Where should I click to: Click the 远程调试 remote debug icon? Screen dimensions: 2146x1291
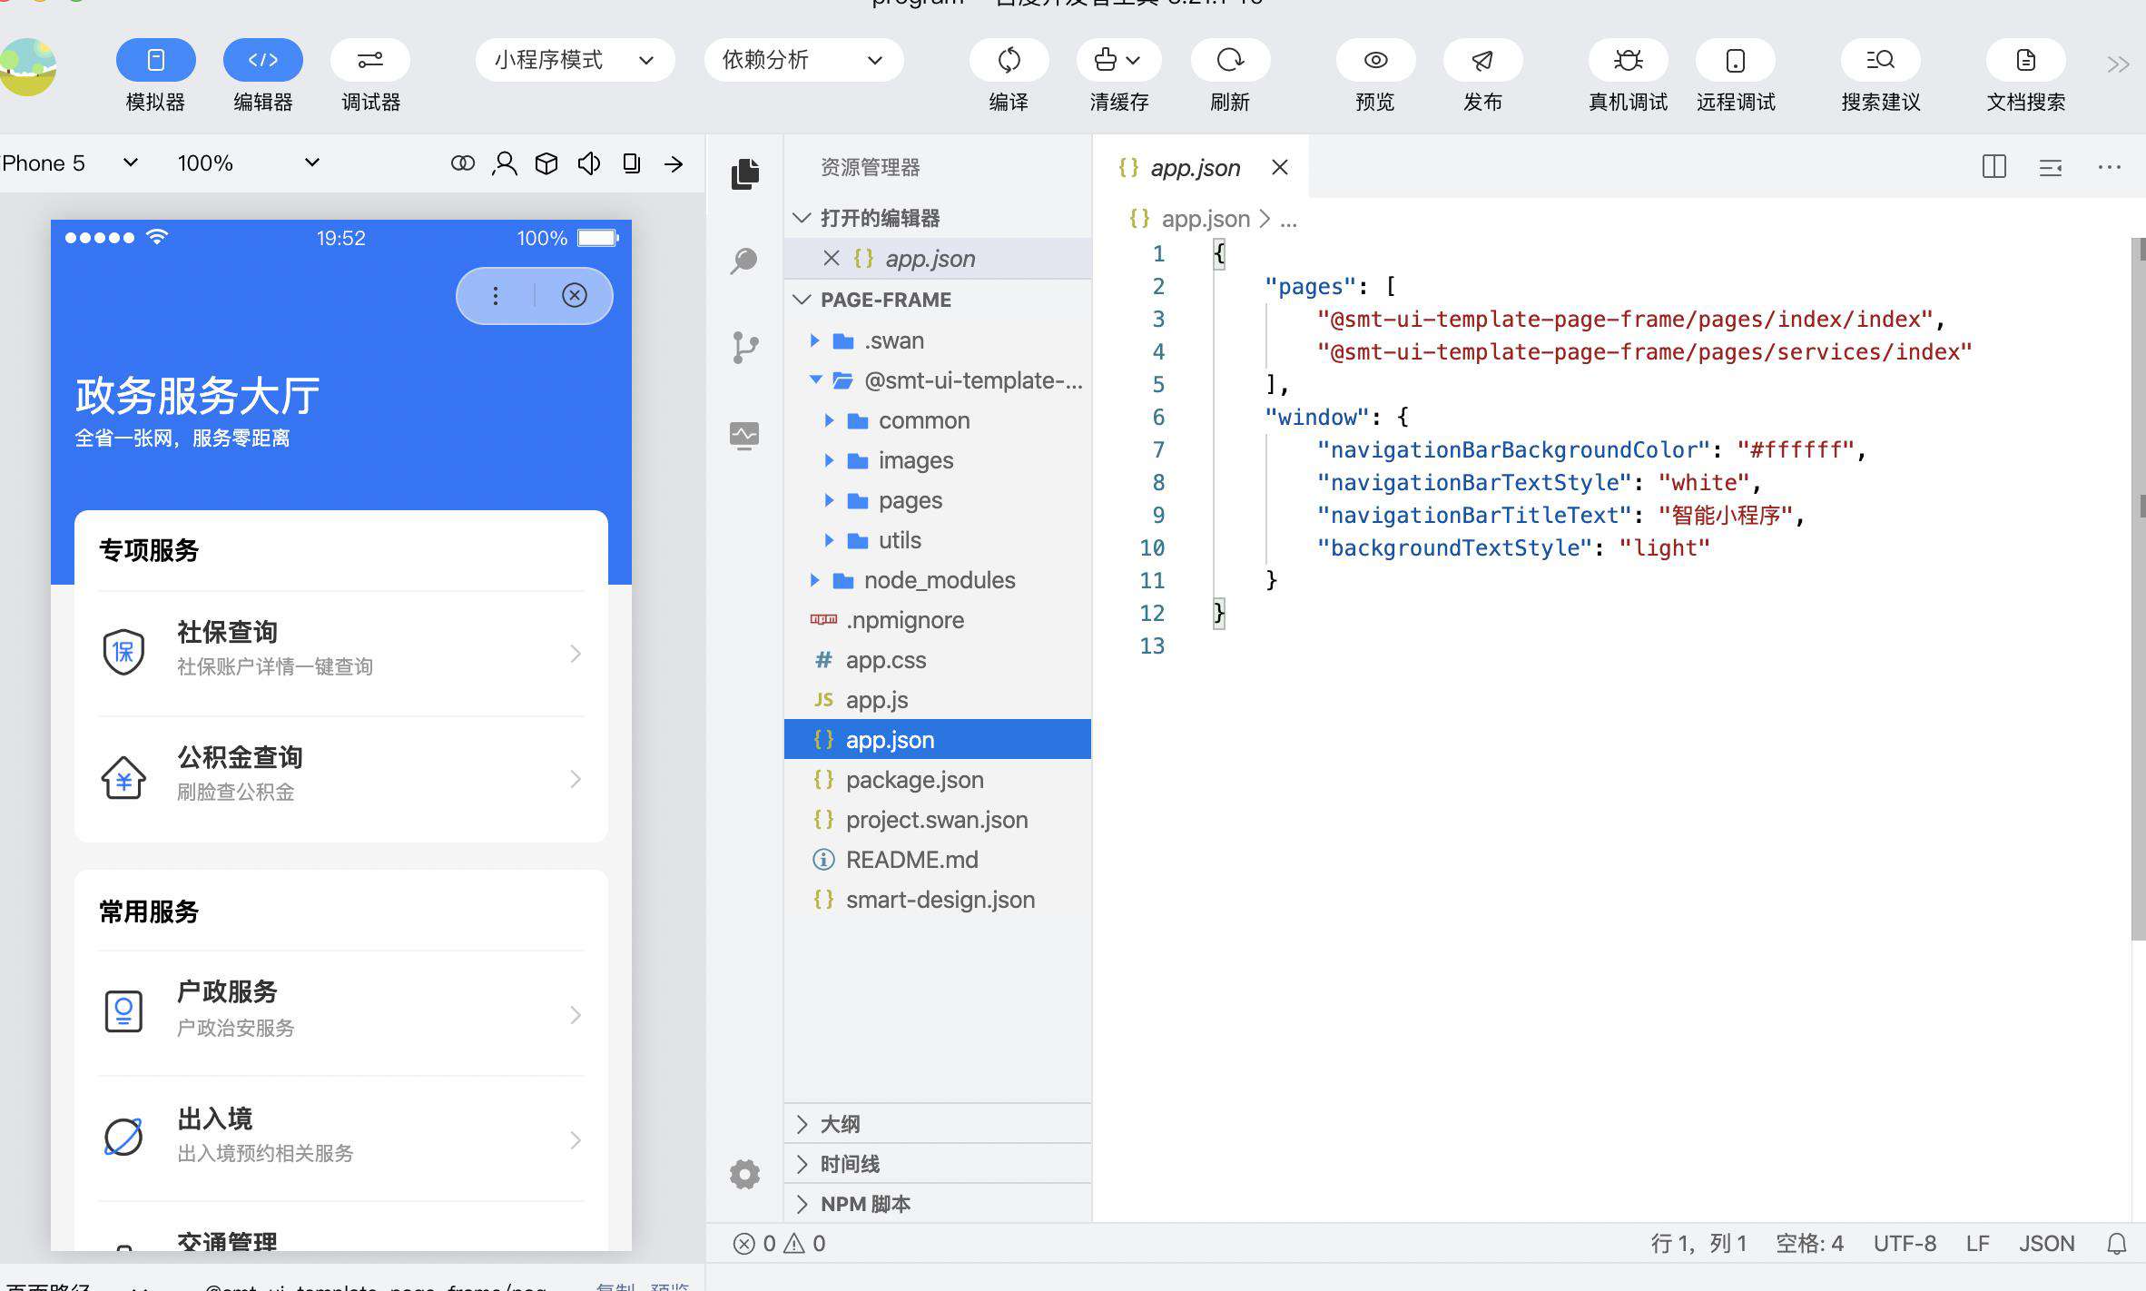click(x=1735, y=60)
